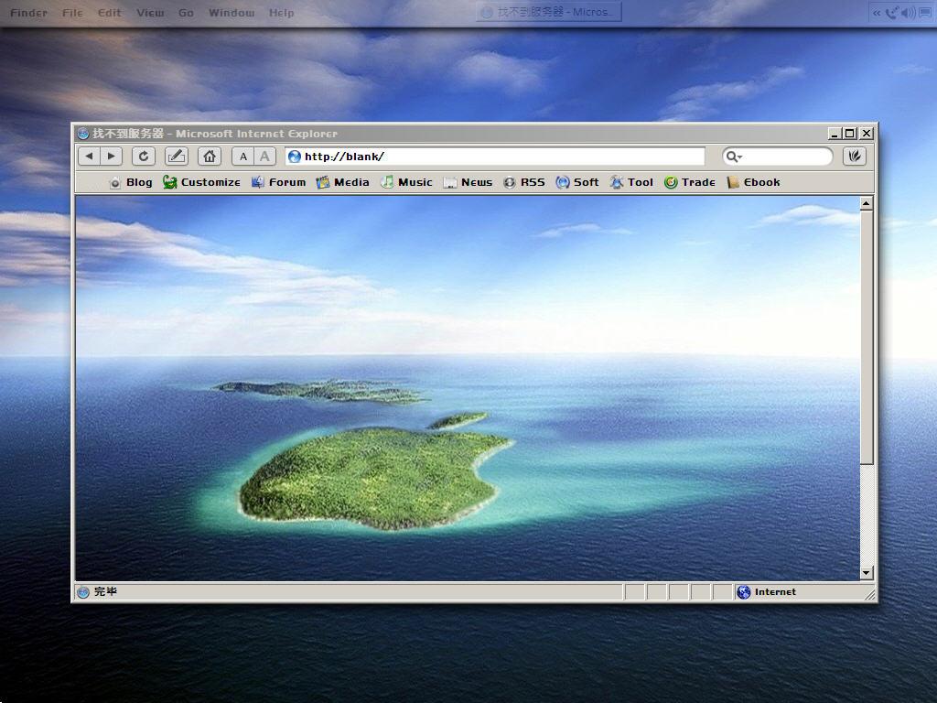Open the View menu
Viewport: 937px width, 703px height.
coord(150,13)
